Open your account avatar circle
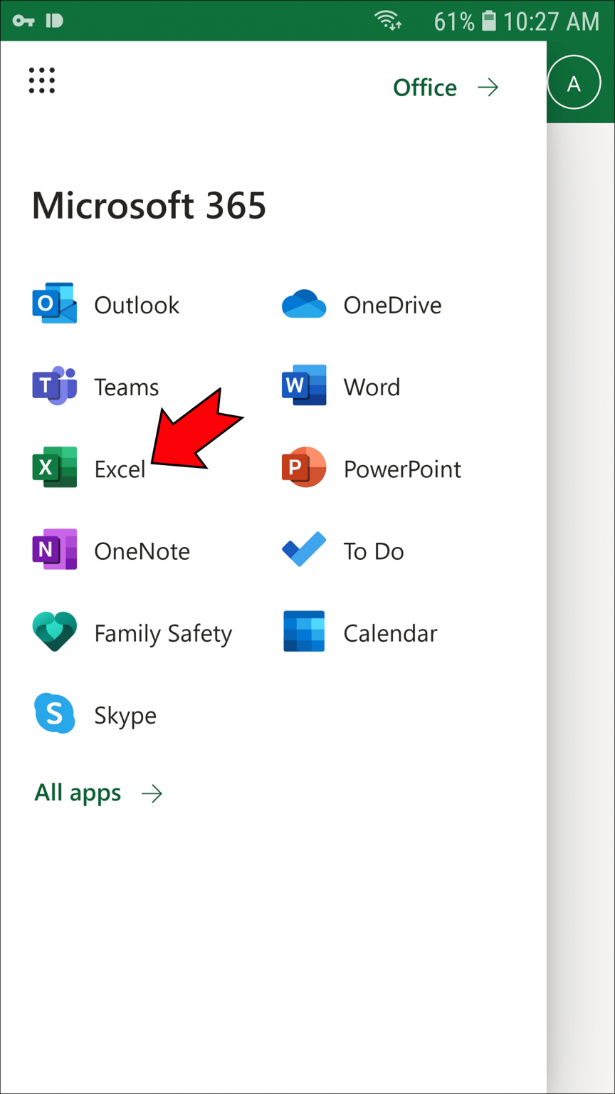The width and height of the screenshot is (615, 1094). point(574,81)
